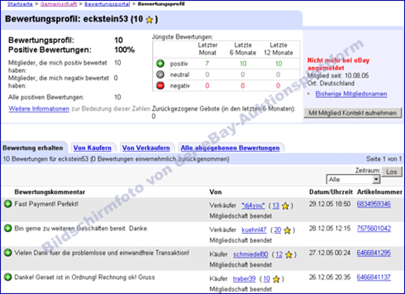Open seller profile *dj4you*
This screenshot has width=405, height=294.
click(253, 205)
